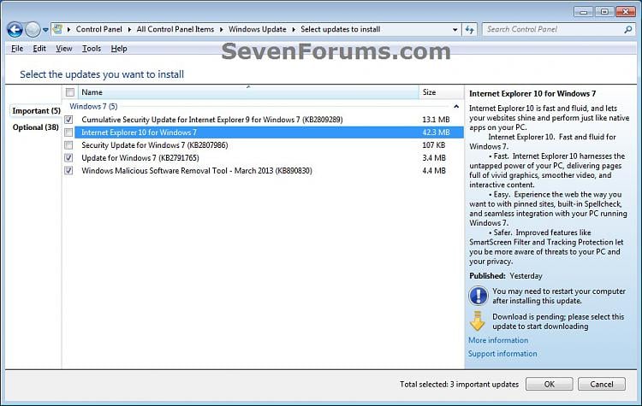Navigate to All Control Panel Items breadcrumb
Image resolution: width=642 pixels, height=406 pixels.
(175, 29)
